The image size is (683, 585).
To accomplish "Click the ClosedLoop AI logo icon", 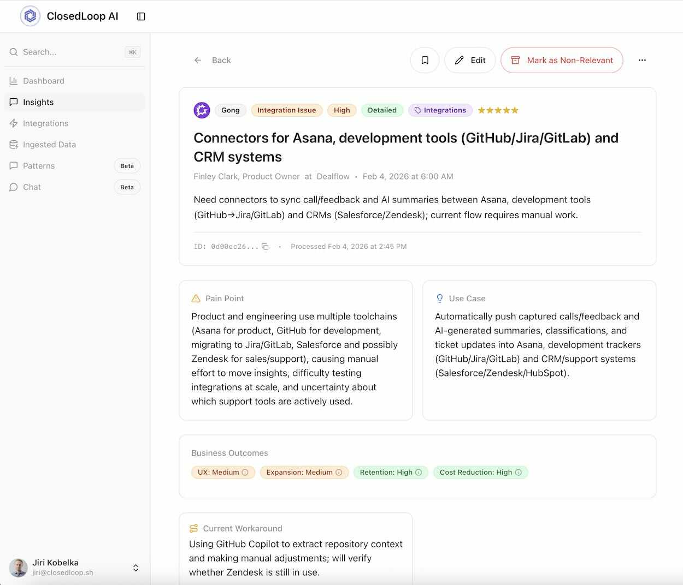I will click(x=30, y=16).
